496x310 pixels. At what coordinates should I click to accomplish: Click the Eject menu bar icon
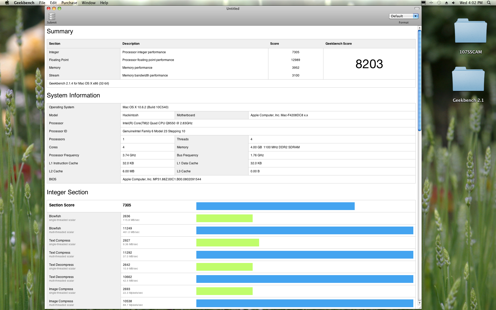(x=446, y=3)
